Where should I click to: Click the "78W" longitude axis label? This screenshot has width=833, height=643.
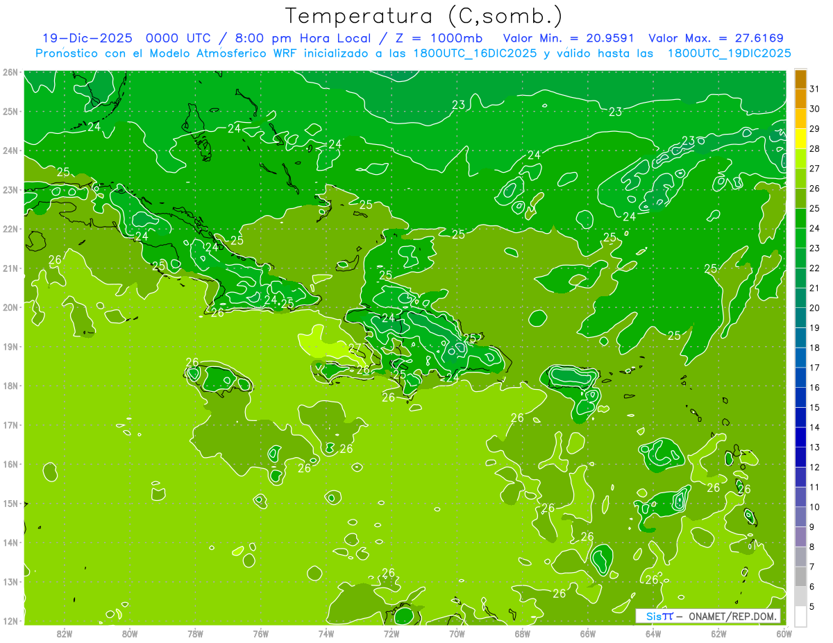click(x=195, y=633)
